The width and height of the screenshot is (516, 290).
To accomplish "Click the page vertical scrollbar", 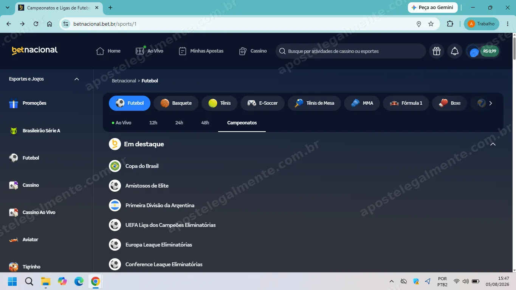I will [x=514, y=48].
